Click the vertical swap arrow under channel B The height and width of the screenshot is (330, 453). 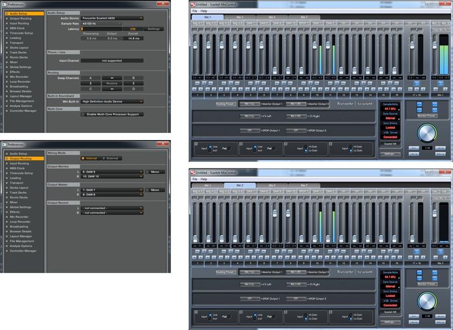(x=133, y=84)
